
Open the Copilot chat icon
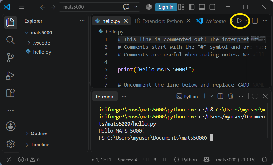pos(126,7)
